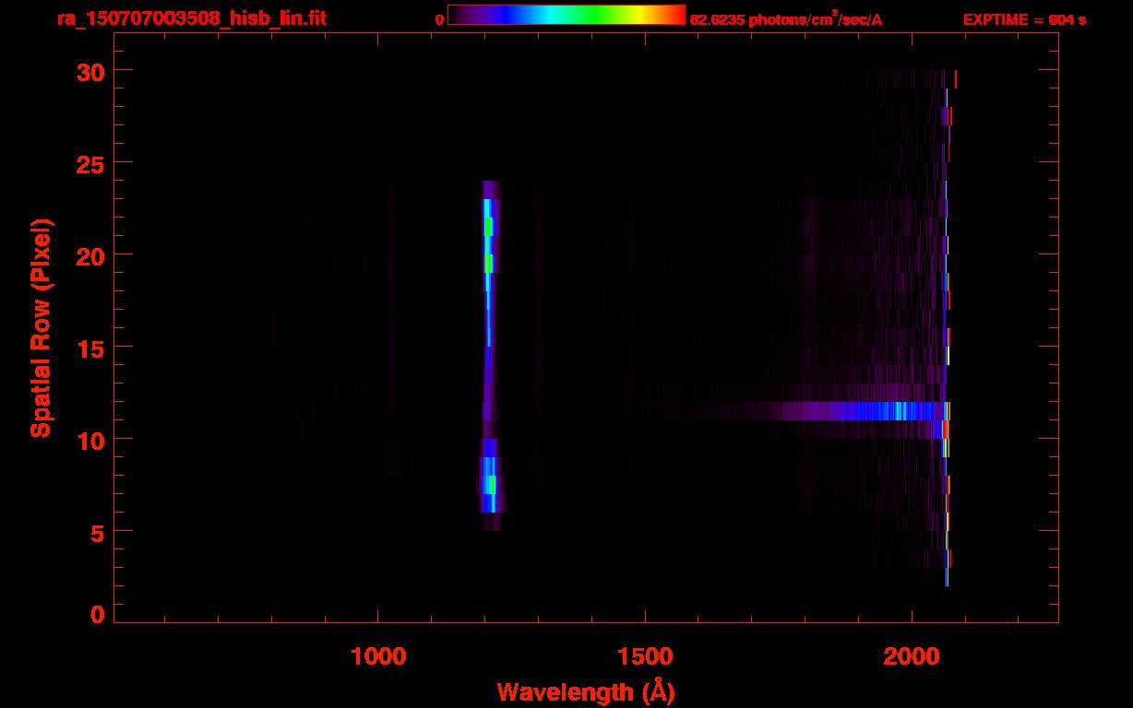Click the y-axis tick label 30
The height and width of the screenshot is (708, 1133).
tap(89, 71)
